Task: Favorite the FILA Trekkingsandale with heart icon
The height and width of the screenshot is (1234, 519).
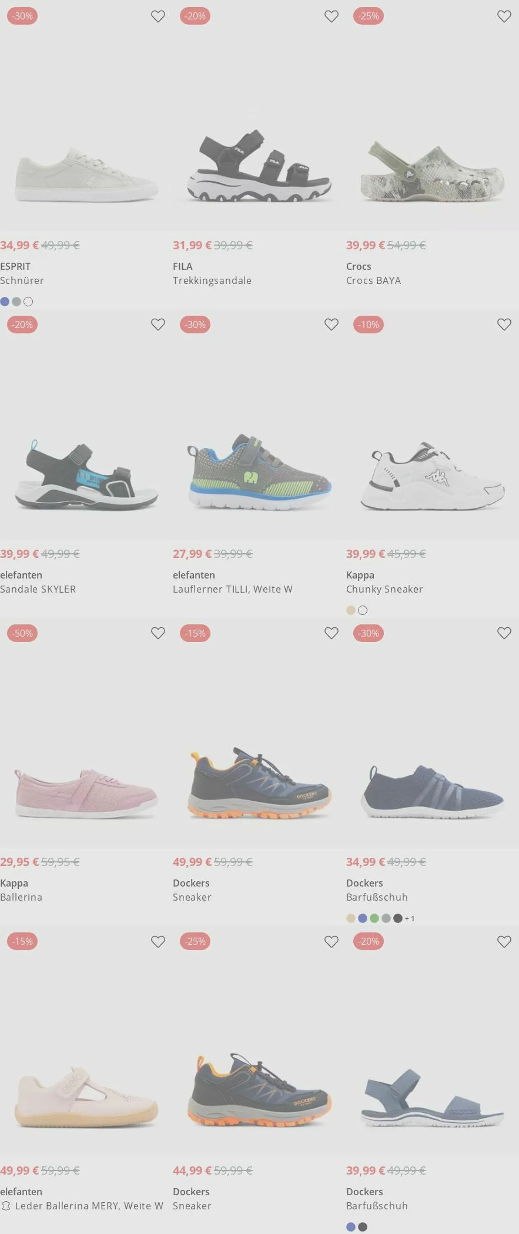Action: coord(331,16)
